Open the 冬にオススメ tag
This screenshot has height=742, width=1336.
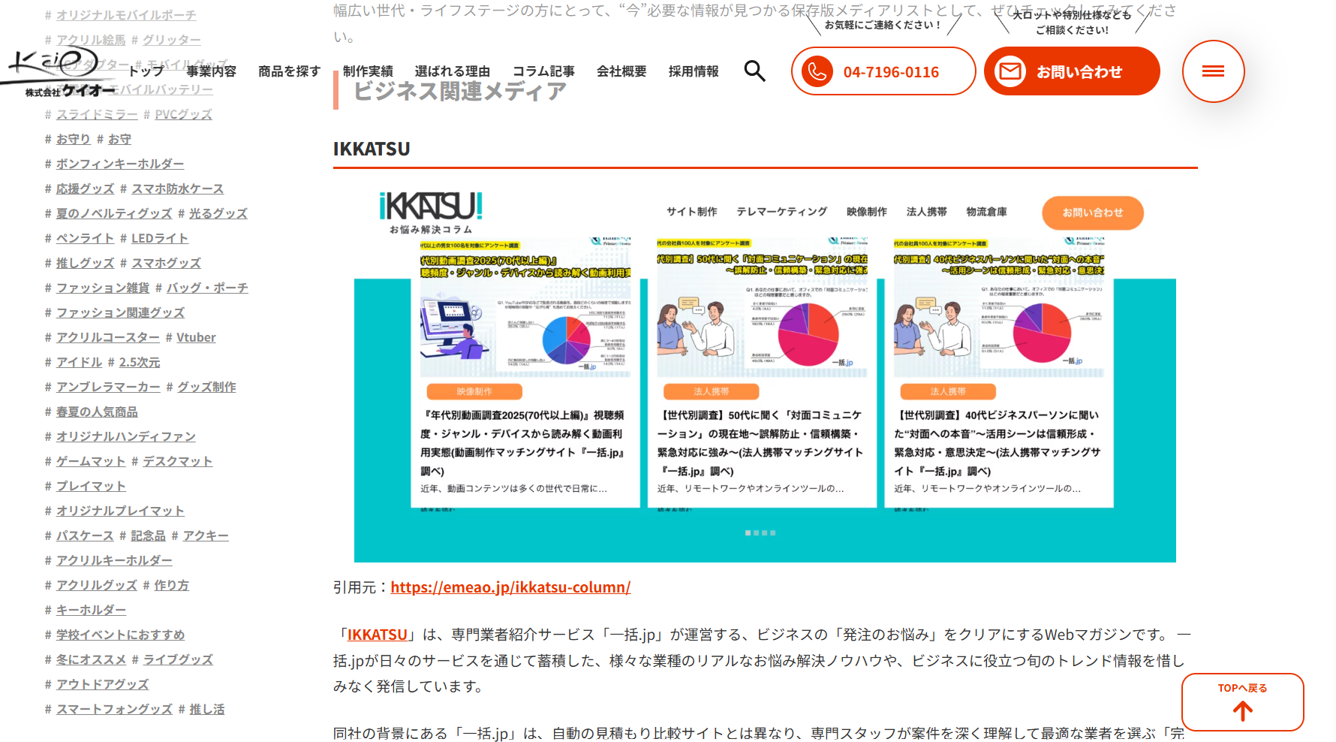coord(91,659)
